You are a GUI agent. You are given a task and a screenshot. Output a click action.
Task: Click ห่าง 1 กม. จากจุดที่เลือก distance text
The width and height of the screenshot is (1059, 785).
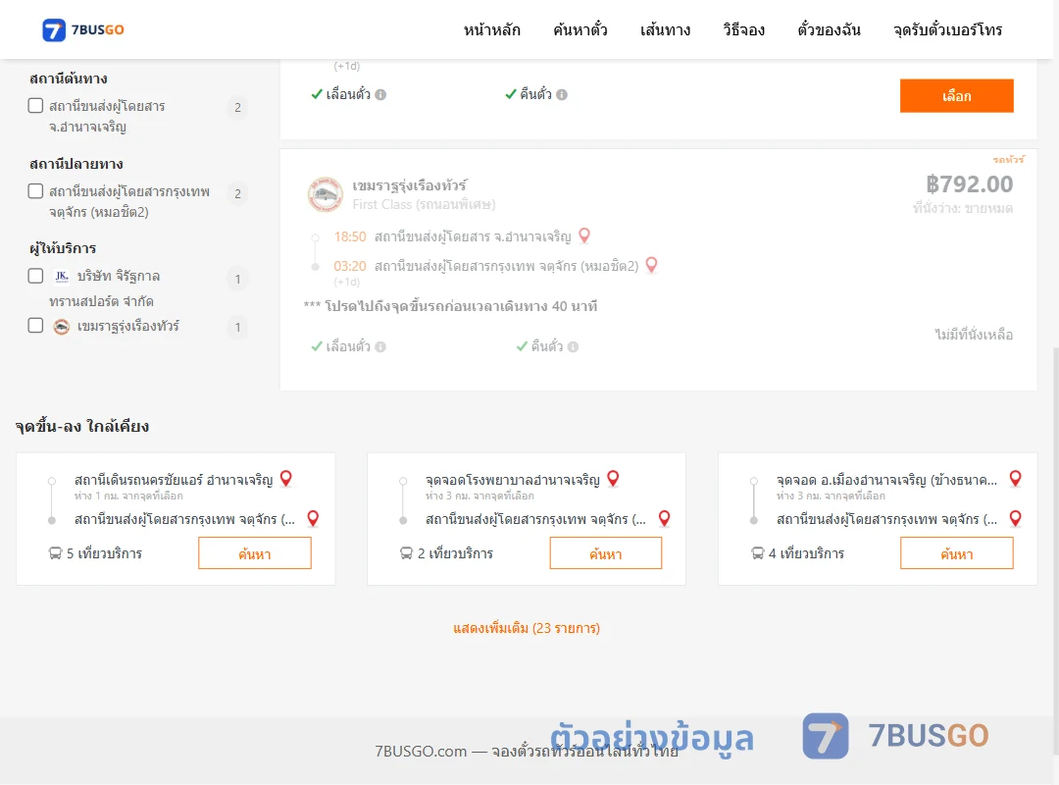click(128, 497)
